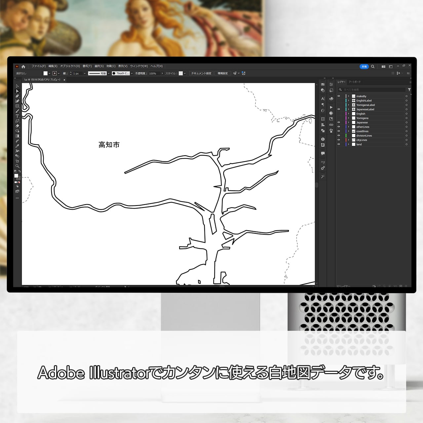Open the オブジェクト(O) menu
This screenshot has width=423, height=423.
click(70, 66)
